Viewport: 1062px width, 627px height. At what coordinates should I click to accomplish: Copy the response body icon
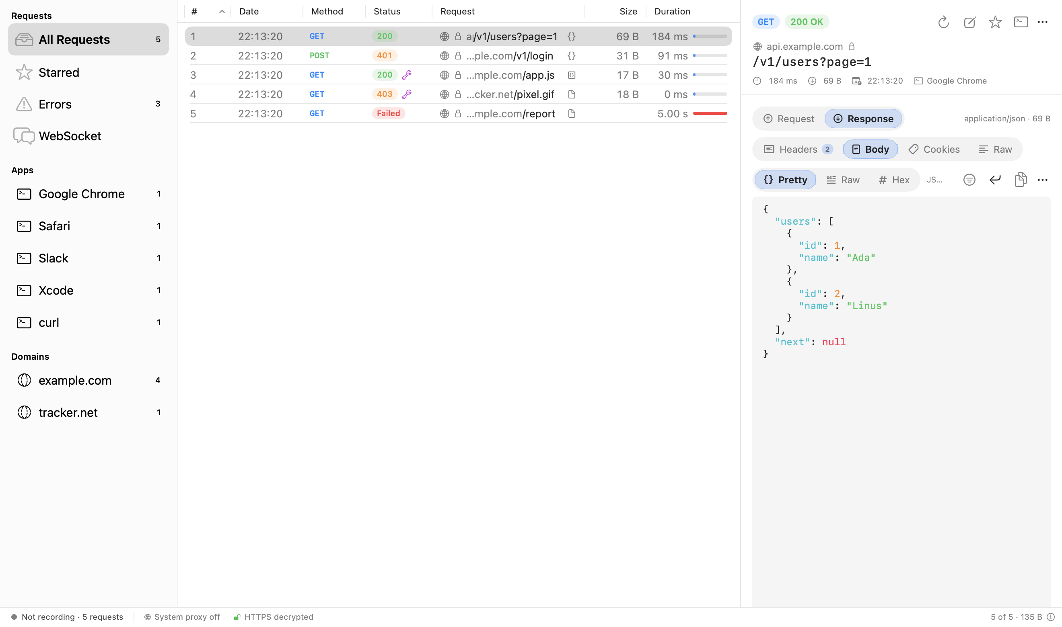pyautogui.click(x=1021, y=180)
